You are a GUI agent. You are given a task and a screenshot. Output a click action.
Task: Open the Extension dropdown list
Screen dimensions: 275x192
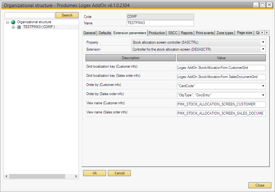coord(263,49)
